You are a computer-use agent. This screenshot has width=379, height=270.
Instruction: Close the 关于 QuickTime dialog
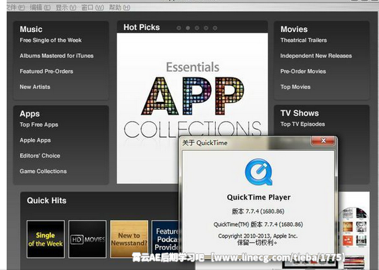point(324,141)
